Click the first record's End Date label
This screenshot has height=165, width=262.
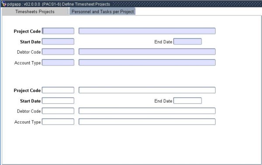coord(163,42)
